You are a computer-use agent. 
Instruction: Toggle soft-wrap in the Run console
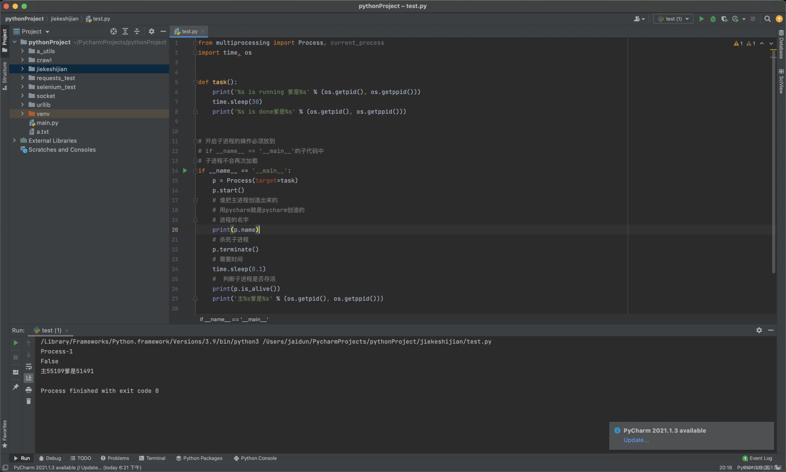(28, 367)
